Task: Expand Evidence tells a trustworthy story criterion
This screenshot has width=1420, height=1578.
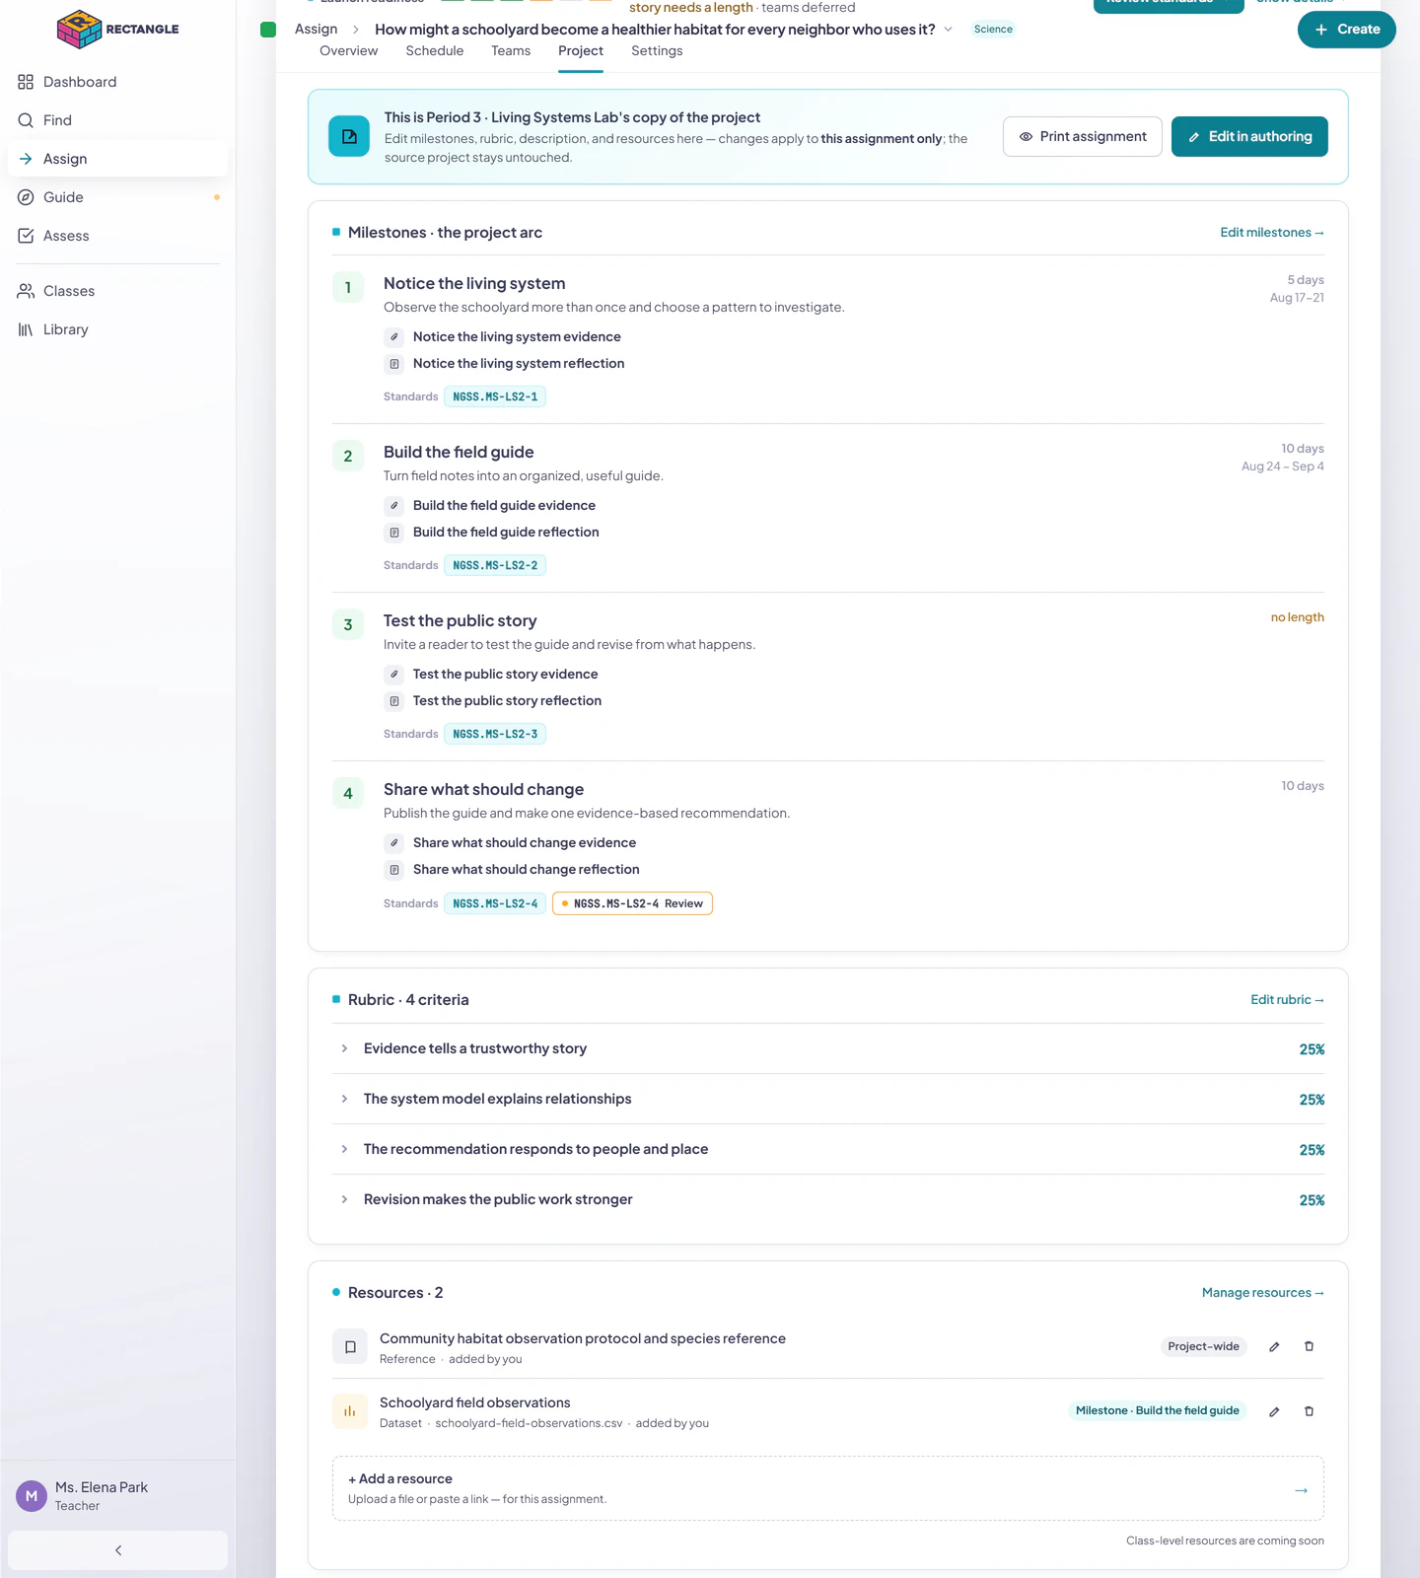Action: click(344, 1048)
